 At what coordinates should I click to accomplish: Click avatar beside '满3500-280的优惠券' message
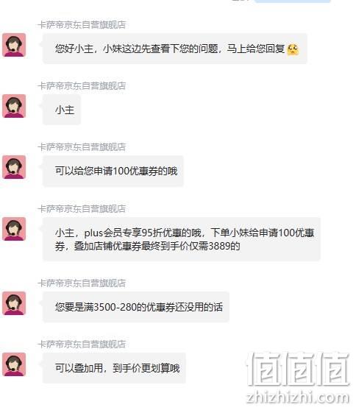tap(14, 303)
